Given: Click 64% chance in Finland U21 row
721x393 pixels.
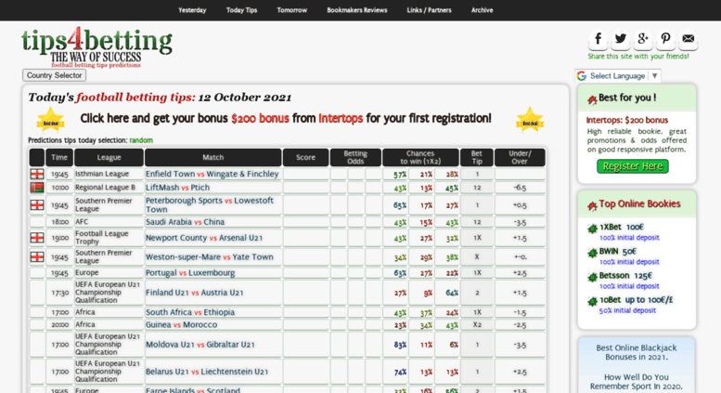Looking at the screenshot, I should click(452, 293).
